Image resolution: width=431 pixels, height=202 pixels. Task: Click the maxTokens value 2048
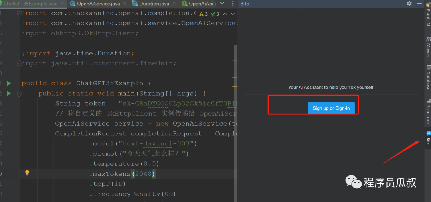[144, 174]
